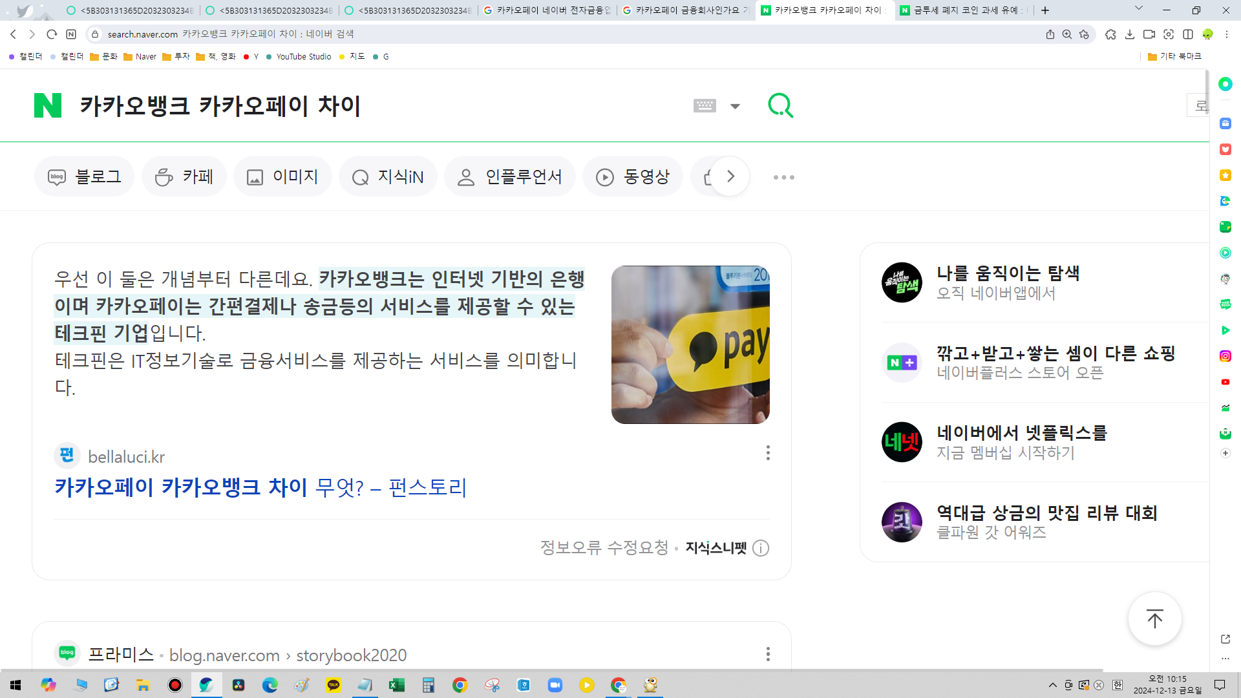Select the 지식iN tab
This screenshot has height=698, width=1241.
coord(388,176)
